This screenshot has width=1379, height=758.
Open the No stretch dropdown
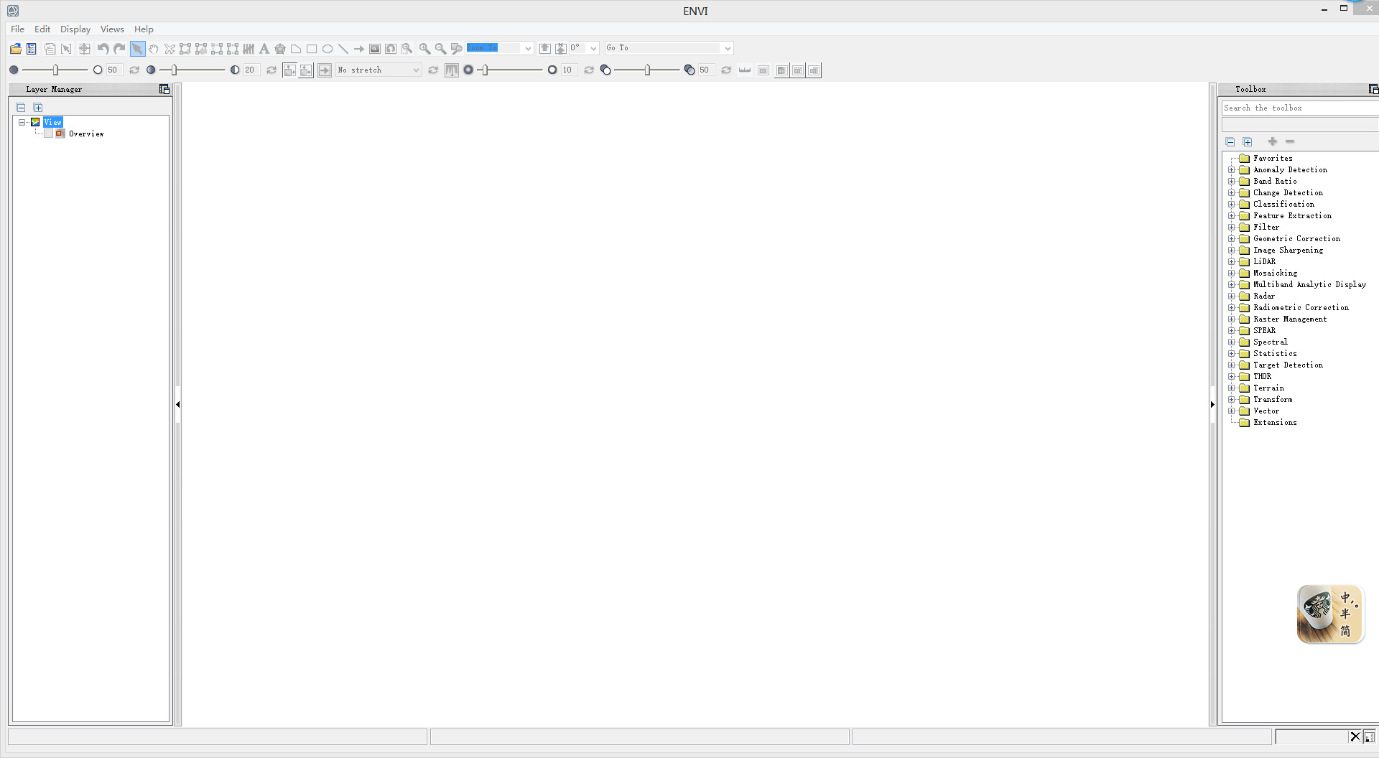click(x=415, y=70)
